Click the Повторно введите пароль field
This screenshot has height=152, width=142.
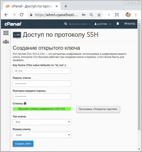(x=42, y=96)
